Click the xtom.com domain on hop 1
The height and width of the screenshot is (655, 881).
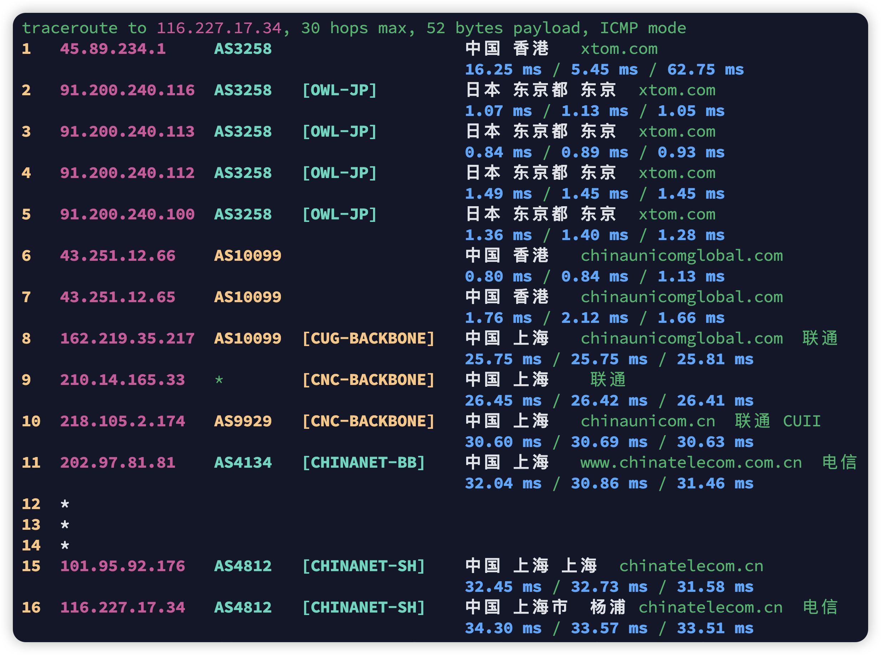619,49
